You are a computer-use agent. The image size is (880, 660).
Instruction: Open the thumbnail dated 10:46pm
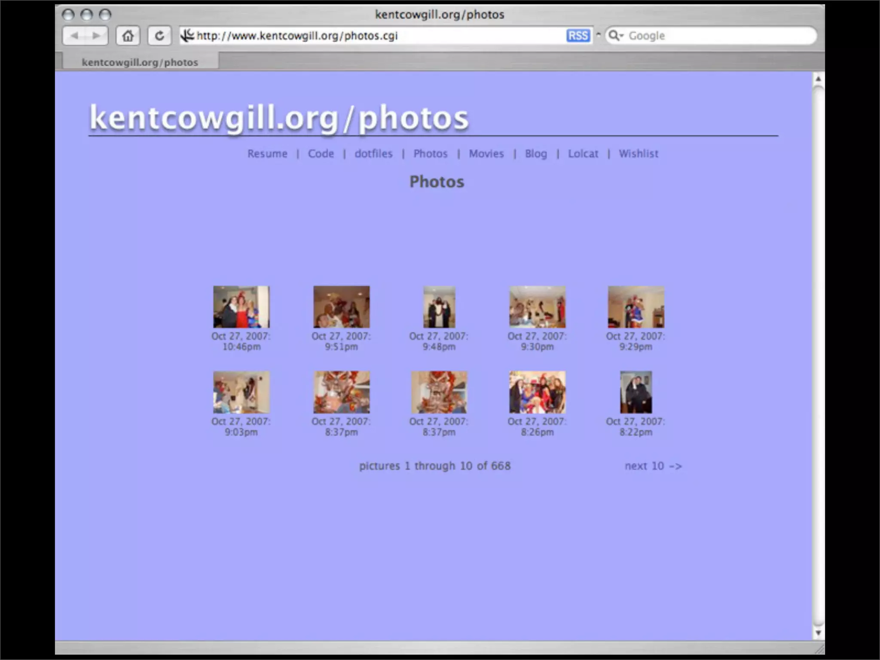tap(241, 307)
